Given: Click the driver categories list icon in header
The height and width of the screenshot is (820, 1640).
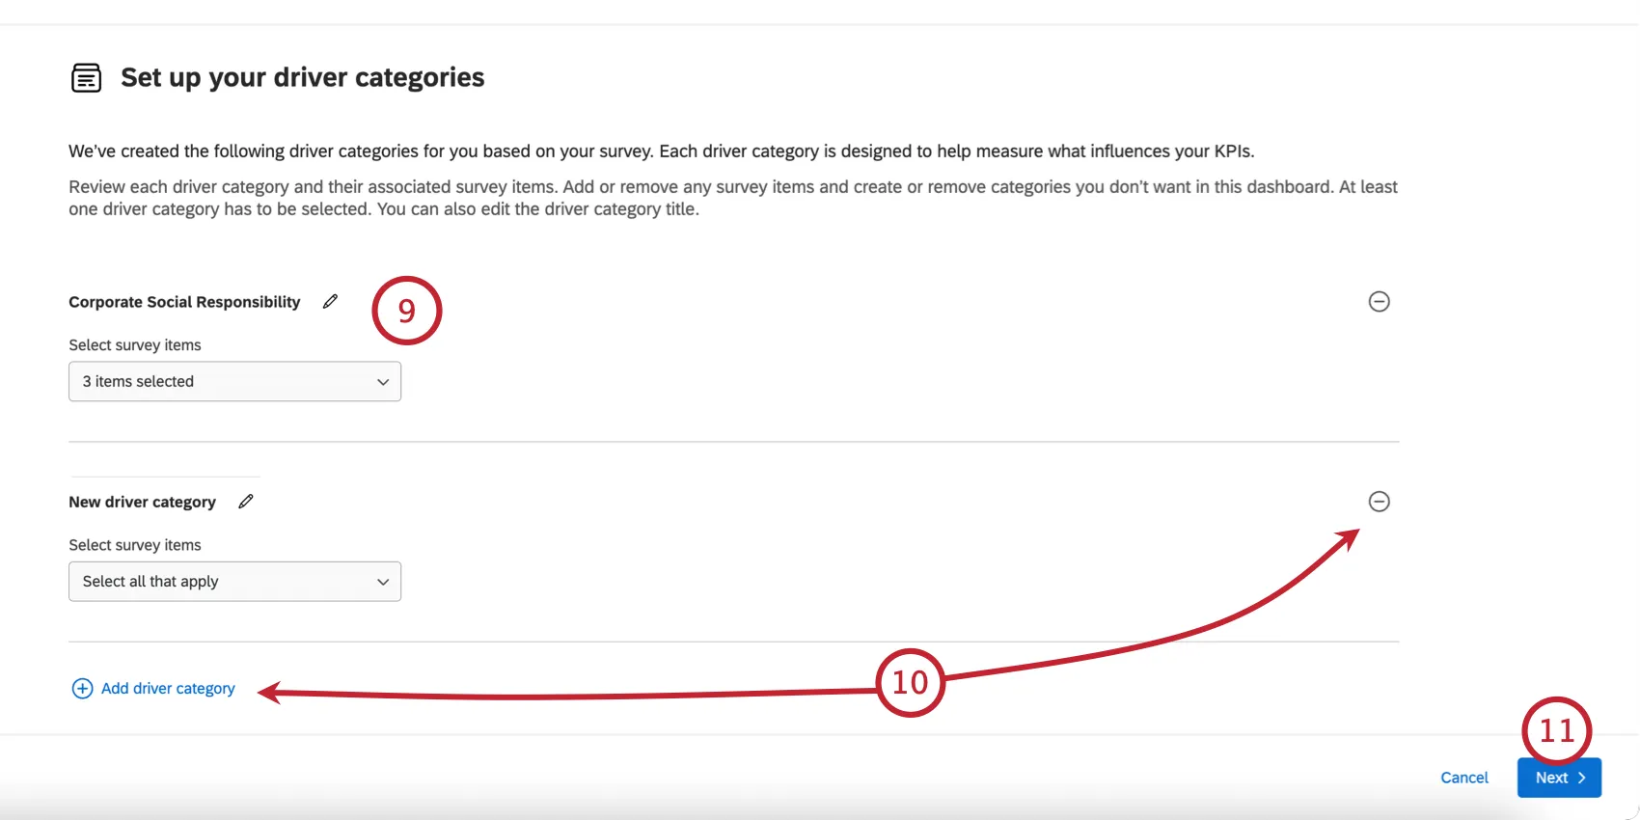Looking at the screenshot, I should pos(86,77).
